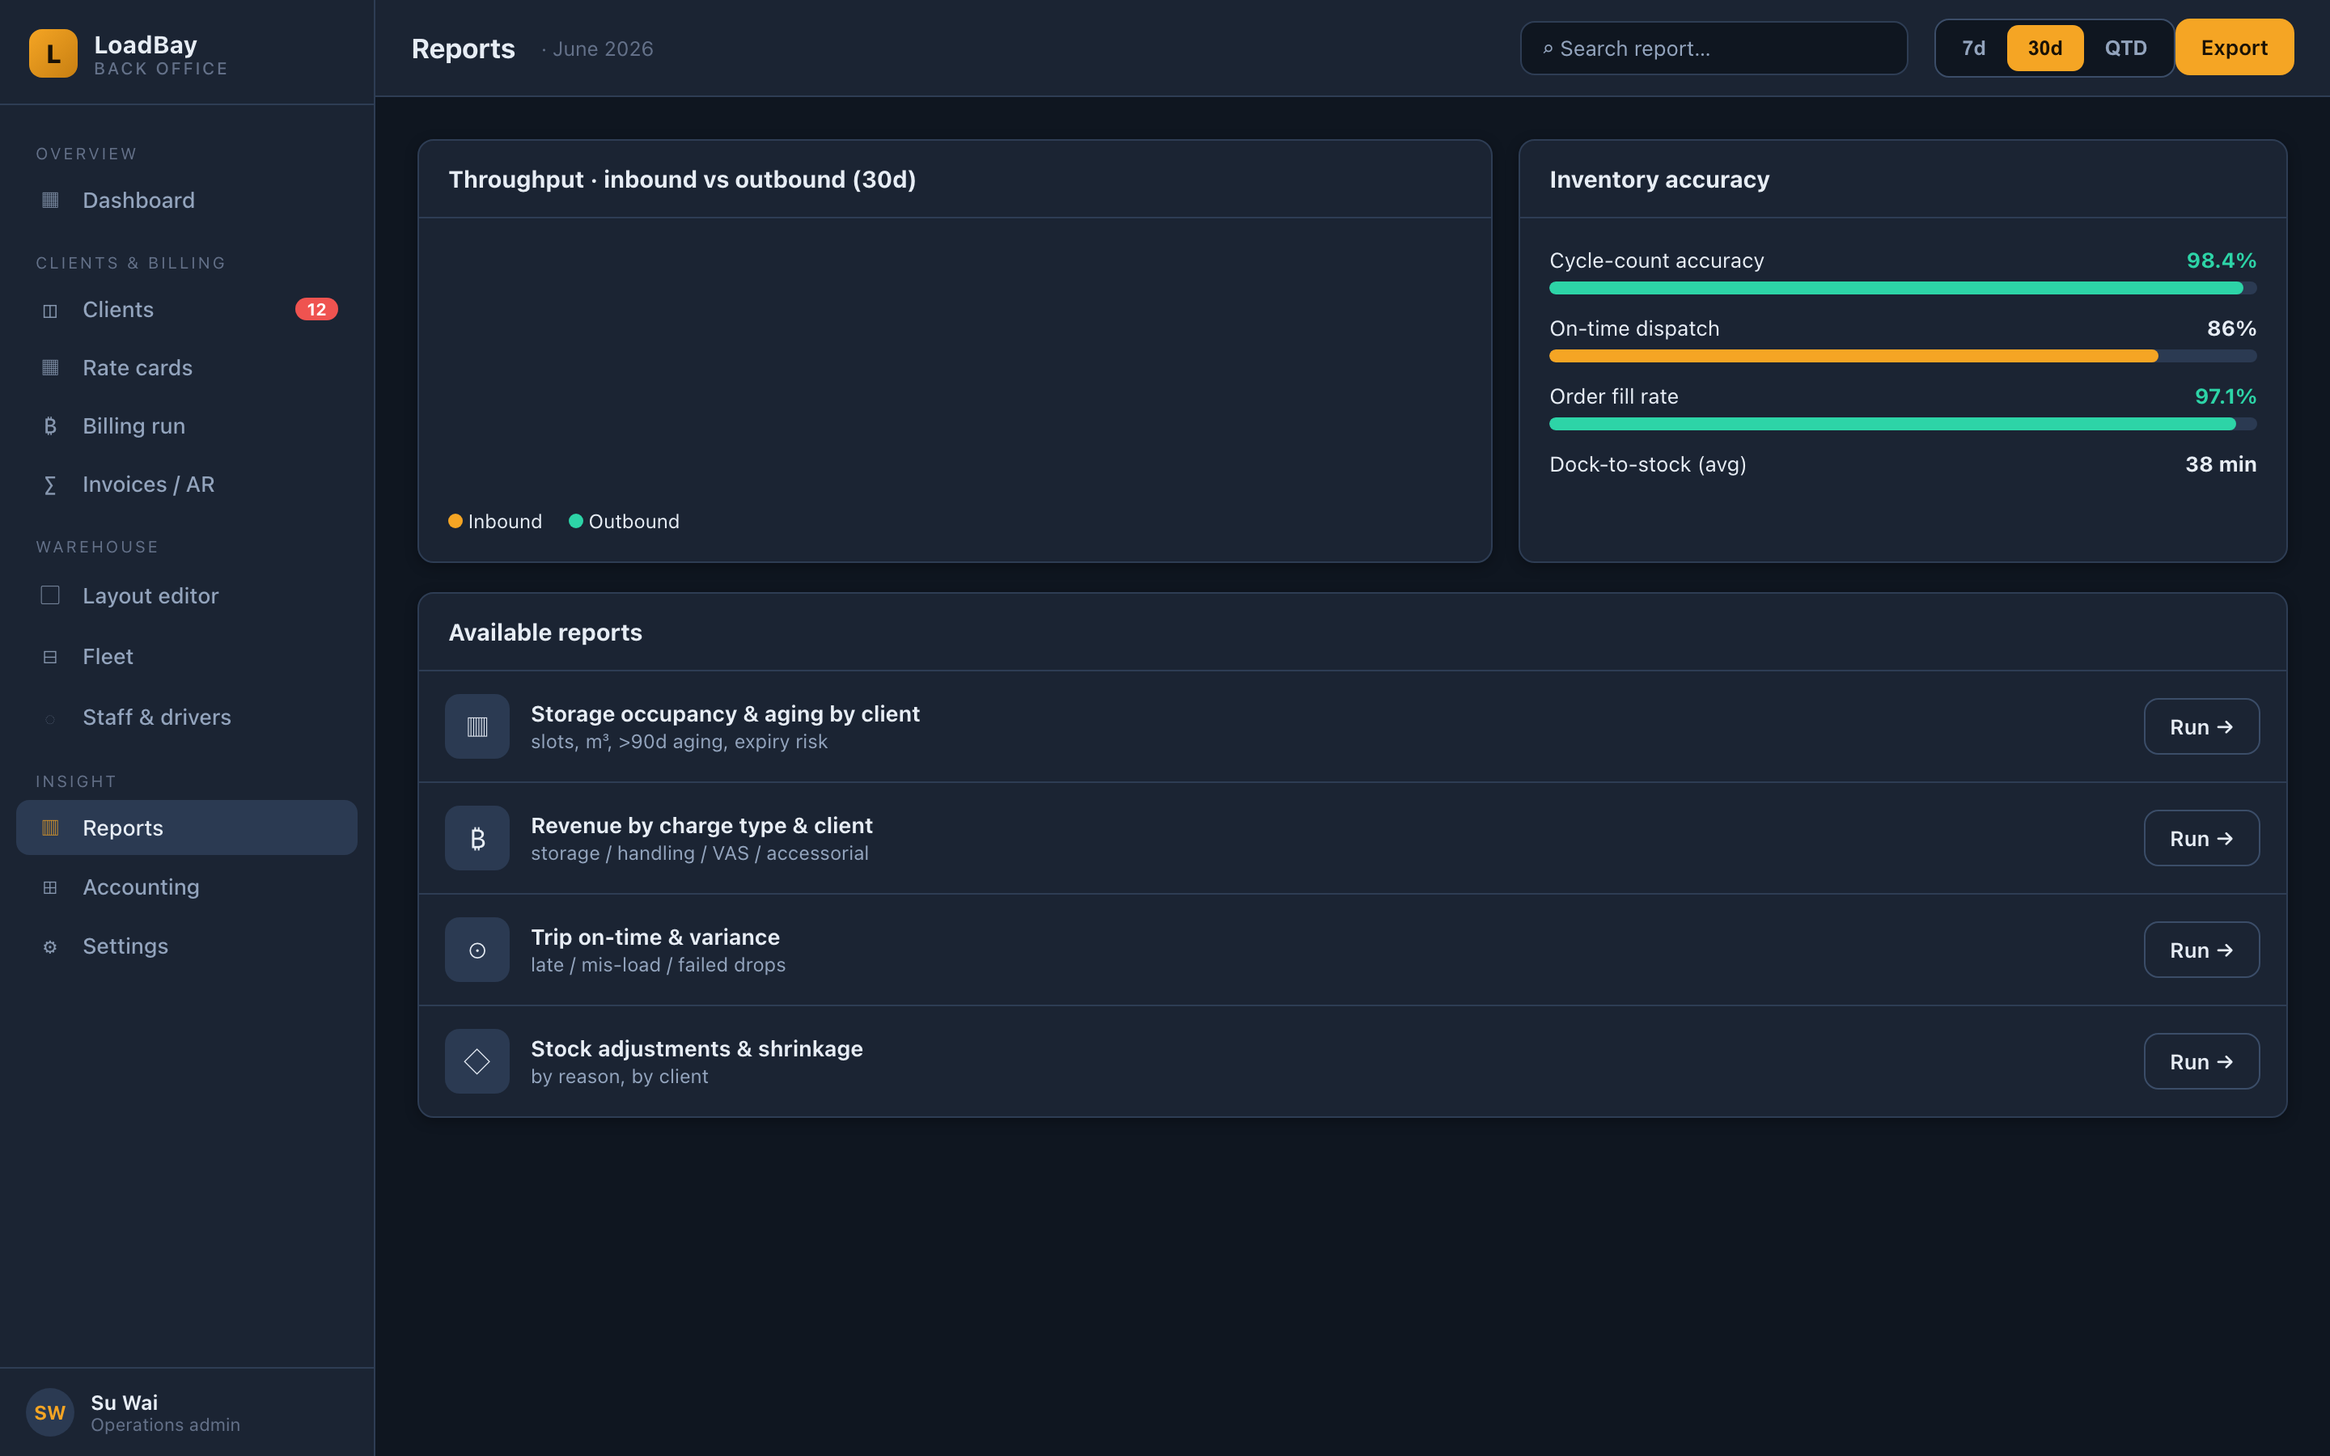2330x1456 pixels.
Task: Click the On-time dispatch progress bar
Action: [x=1903, y=356]
